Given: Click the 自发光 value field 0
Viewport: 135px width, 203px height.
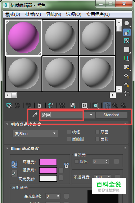Looking at the screenshot, I should [99, 161].
